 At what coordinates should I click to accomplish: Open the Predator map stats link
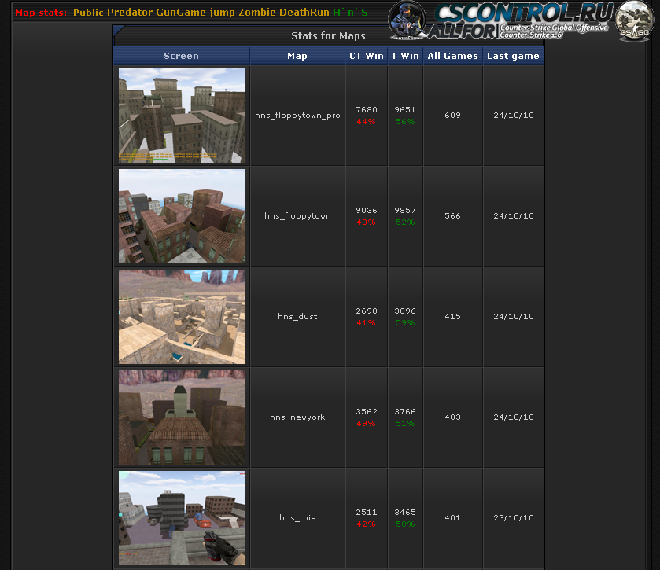130,13
